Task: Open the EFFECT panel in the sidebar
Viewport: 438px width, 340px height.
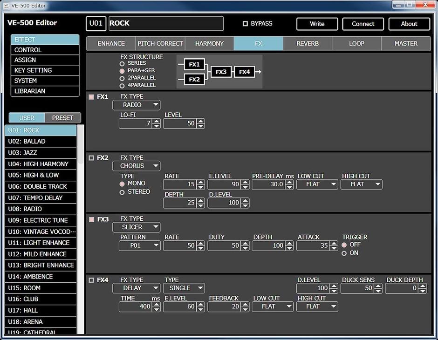Action: click(44, 40)
